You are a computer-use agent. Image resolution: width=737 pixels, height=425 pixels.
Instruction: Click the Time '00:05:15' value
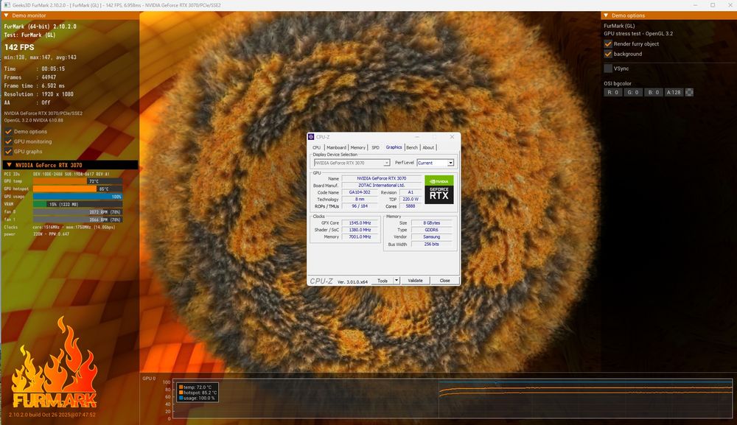pos(53,69)
